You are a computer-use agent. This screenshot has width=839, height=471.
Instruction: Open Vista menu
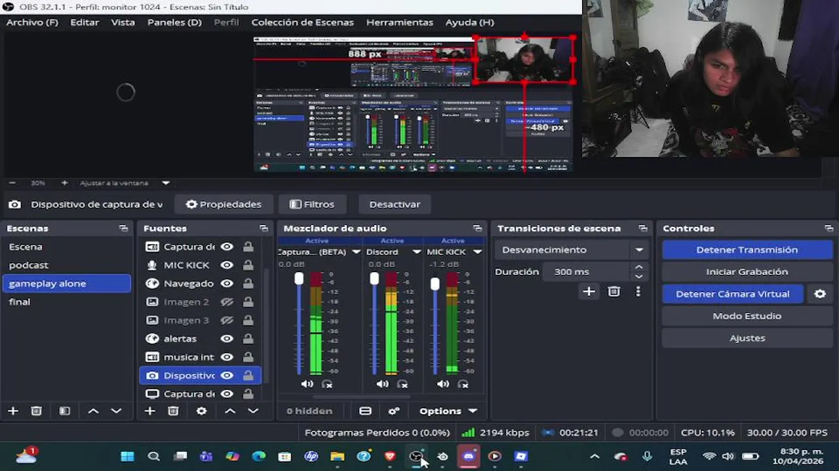(x=123, y=22)
